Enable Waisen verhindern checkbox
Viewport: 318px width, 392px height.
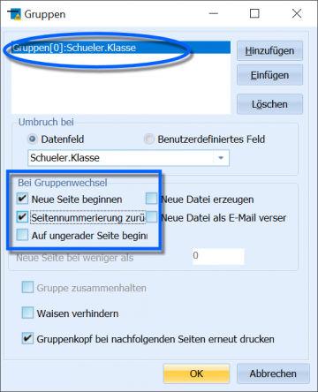point(27,313)
